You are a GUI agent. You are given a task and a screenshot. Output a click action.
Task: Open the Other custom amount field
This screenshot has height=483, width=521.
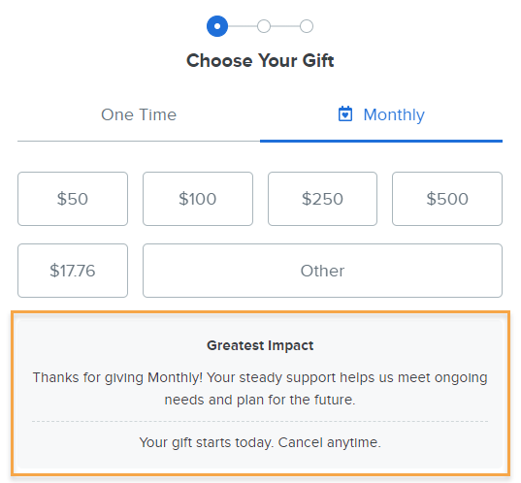click(x=323, y=271)
